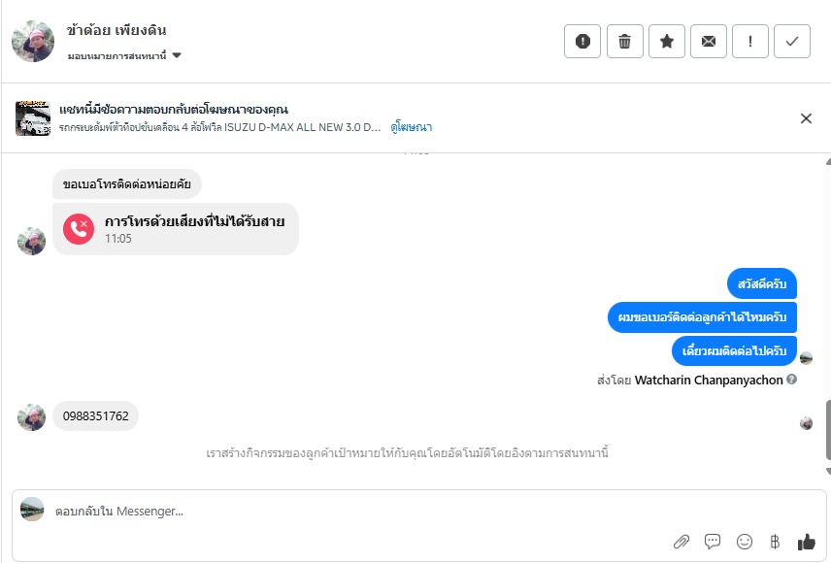Click the missed voice call message
The width and height of the screenshot is (831, 563).
[176, 229]
